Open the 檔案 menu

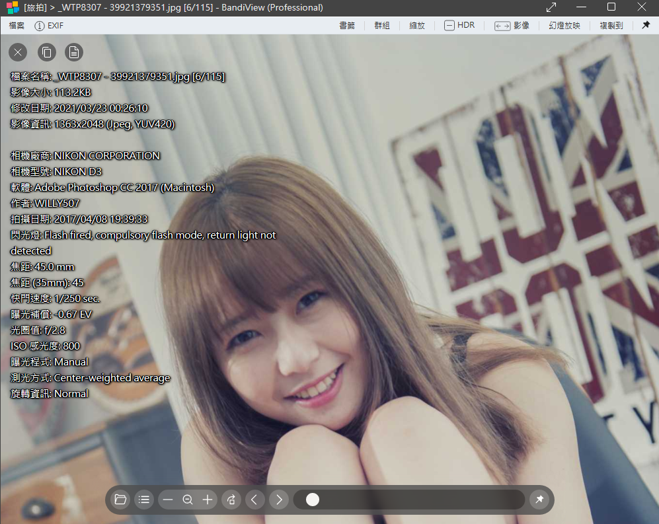pos(17,26)
